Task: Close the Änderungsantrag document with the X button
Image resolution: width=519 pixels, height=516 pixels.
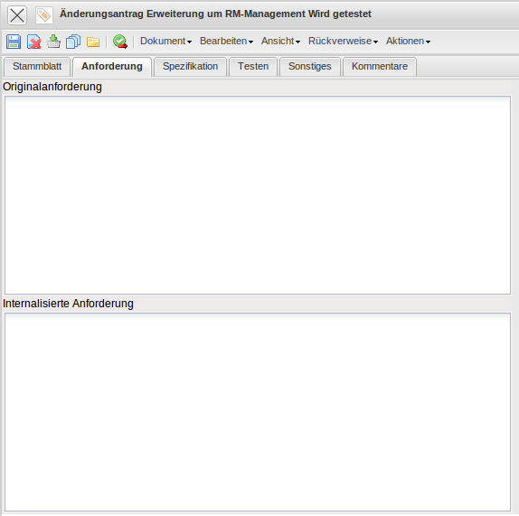Action: [x=17, y=15]
